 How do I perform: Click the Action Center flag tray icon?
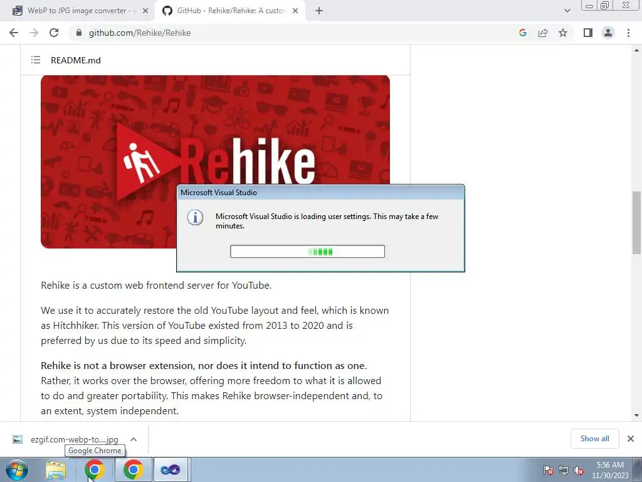[549, 470]
